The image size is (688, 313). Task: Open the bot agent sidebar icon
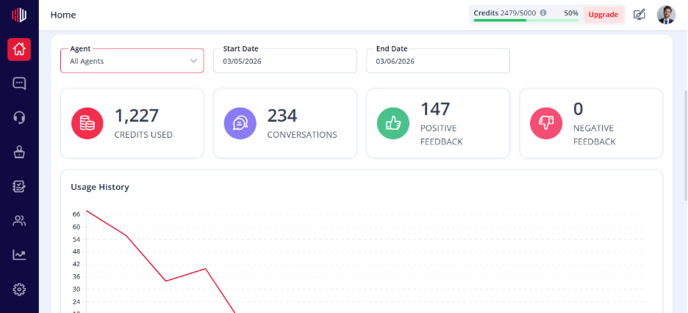coord(19,152)
